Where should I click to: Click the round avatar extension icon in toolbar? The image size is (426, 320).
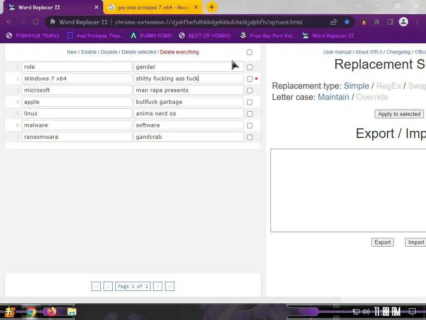(364, 22)
